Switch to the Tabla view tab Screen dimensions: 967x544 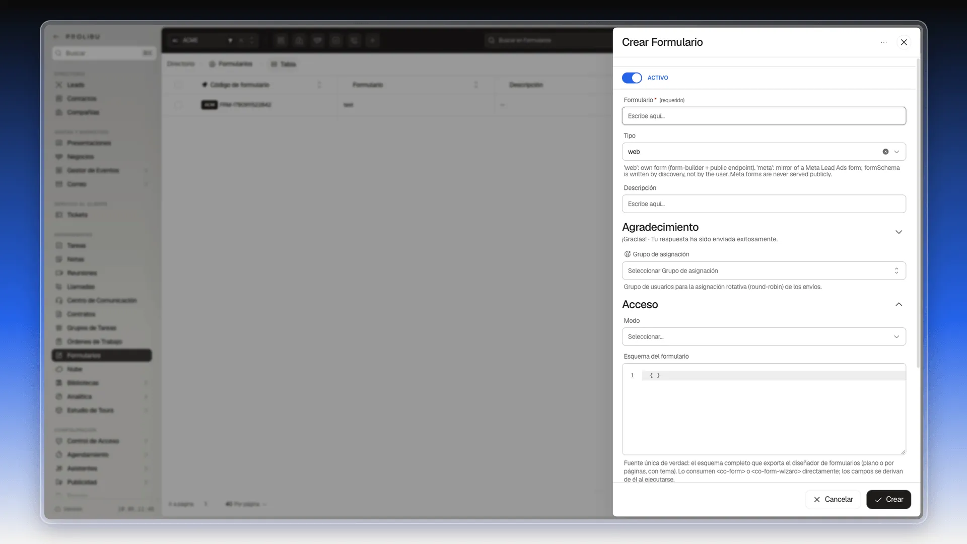click(x=284, y=64)
